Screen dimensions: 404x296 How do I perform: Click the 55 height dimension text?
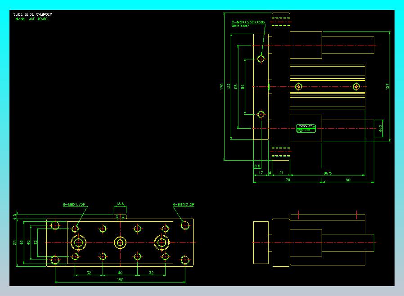pos(15,242)
